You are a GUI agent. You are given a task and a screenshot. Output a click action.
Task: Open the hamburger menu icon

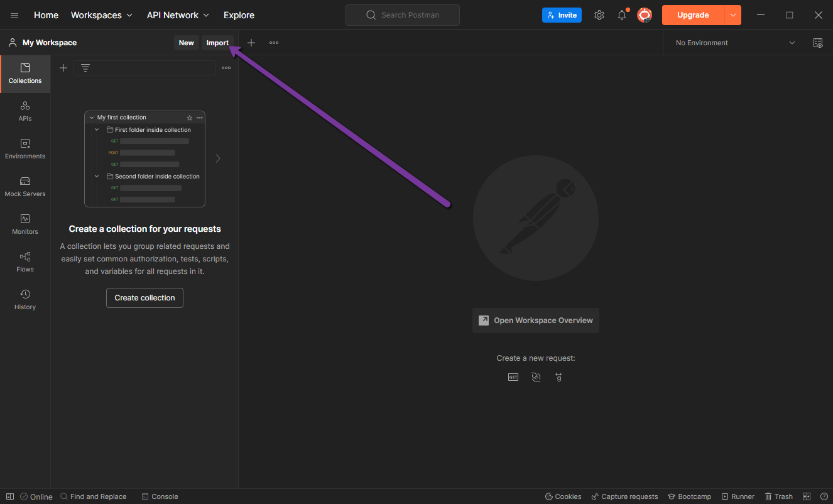coord(14,15)
